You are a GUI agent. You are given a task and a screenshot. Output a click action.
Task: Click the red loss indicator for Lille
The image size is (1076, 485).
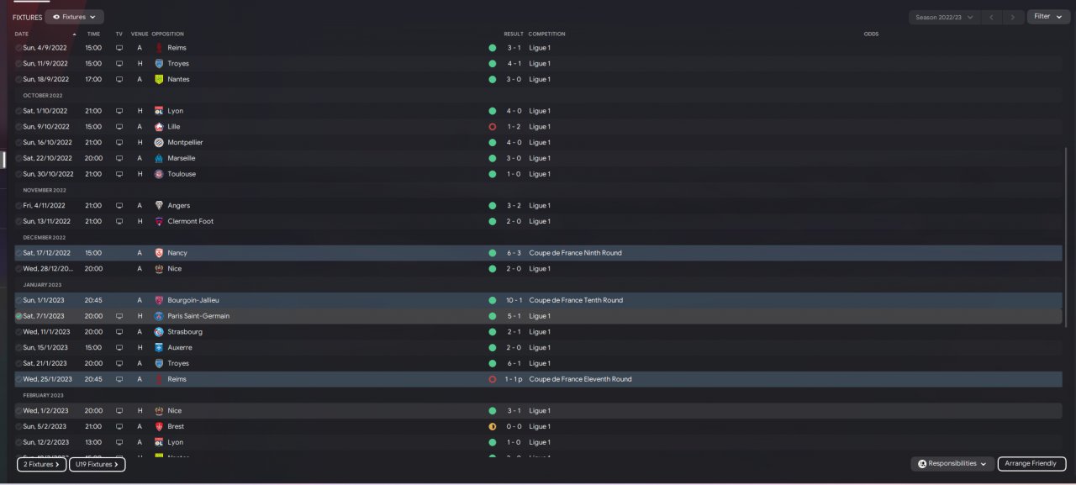pyautogui.click(x=493, y=127)
